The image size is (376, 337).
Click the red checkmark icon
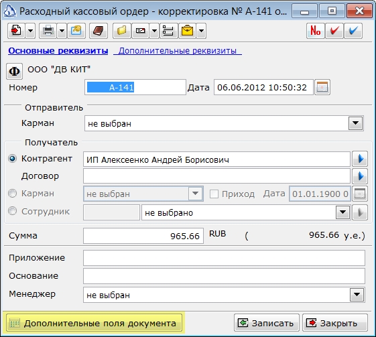click(x=334, y=31)
